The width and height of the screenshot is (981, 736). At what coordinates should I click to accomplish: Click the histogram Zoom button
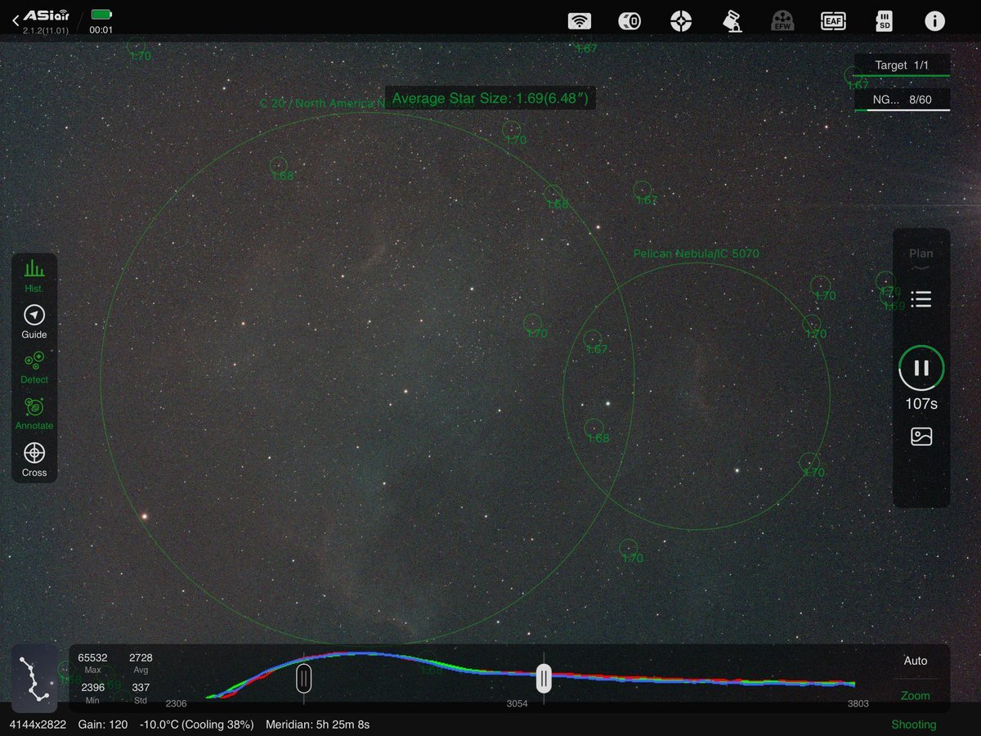[916, 696]
